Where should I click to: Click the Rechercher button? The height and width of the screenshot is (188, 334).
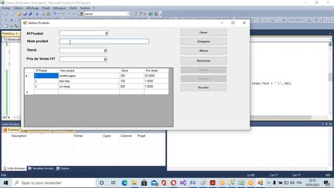tap(204, 61)
